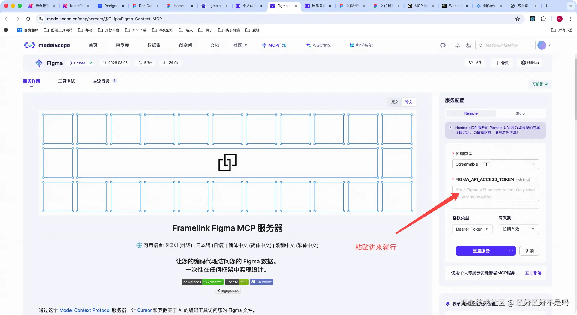Screen dimensions: 577x315
Task: Click the downloads 97k/month badge
Action: (203, 282)
